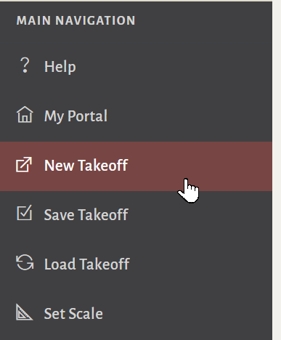Click the Set Scale triangle ruler icon
This screenshot has height=340, width=281.
point(24,312)
